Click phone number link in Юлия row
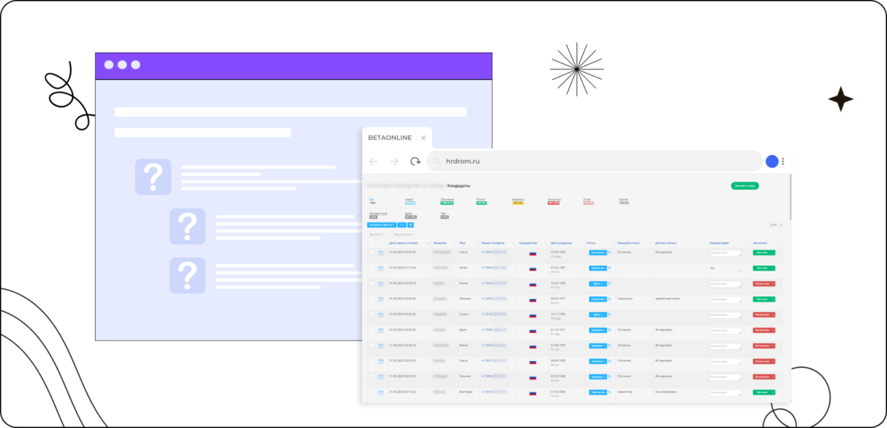Viewport: 887px width, 428px height. click(x=493, y=268)
